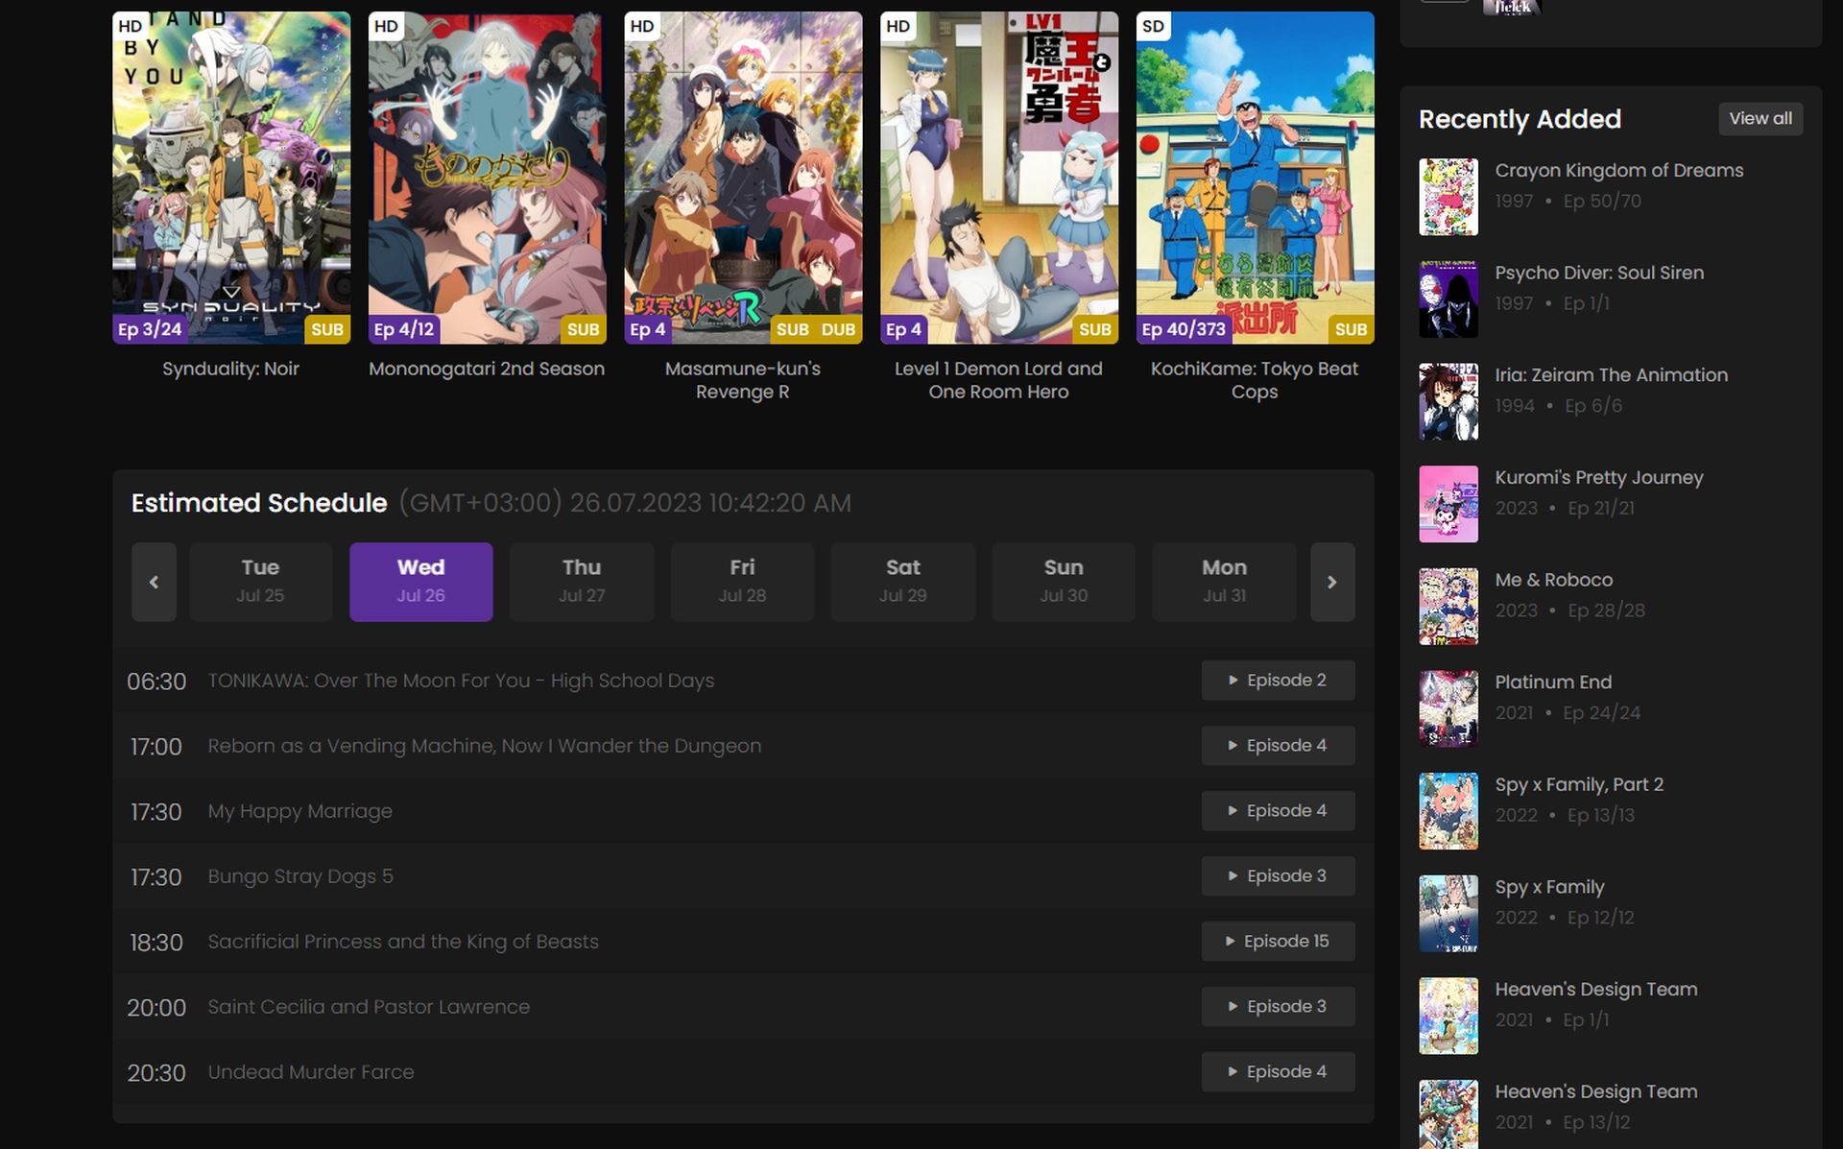Go to next week in the schedule
Viewport: 1843px width, 1149px height.
pyautogui.click(x=1332, y=582)
